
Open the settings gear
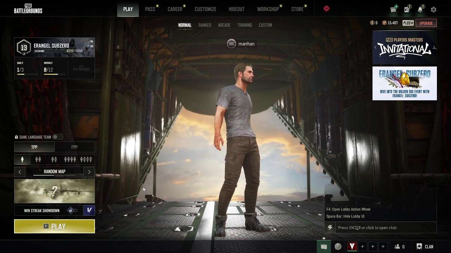pyautogui.click(x=434, y=9)
